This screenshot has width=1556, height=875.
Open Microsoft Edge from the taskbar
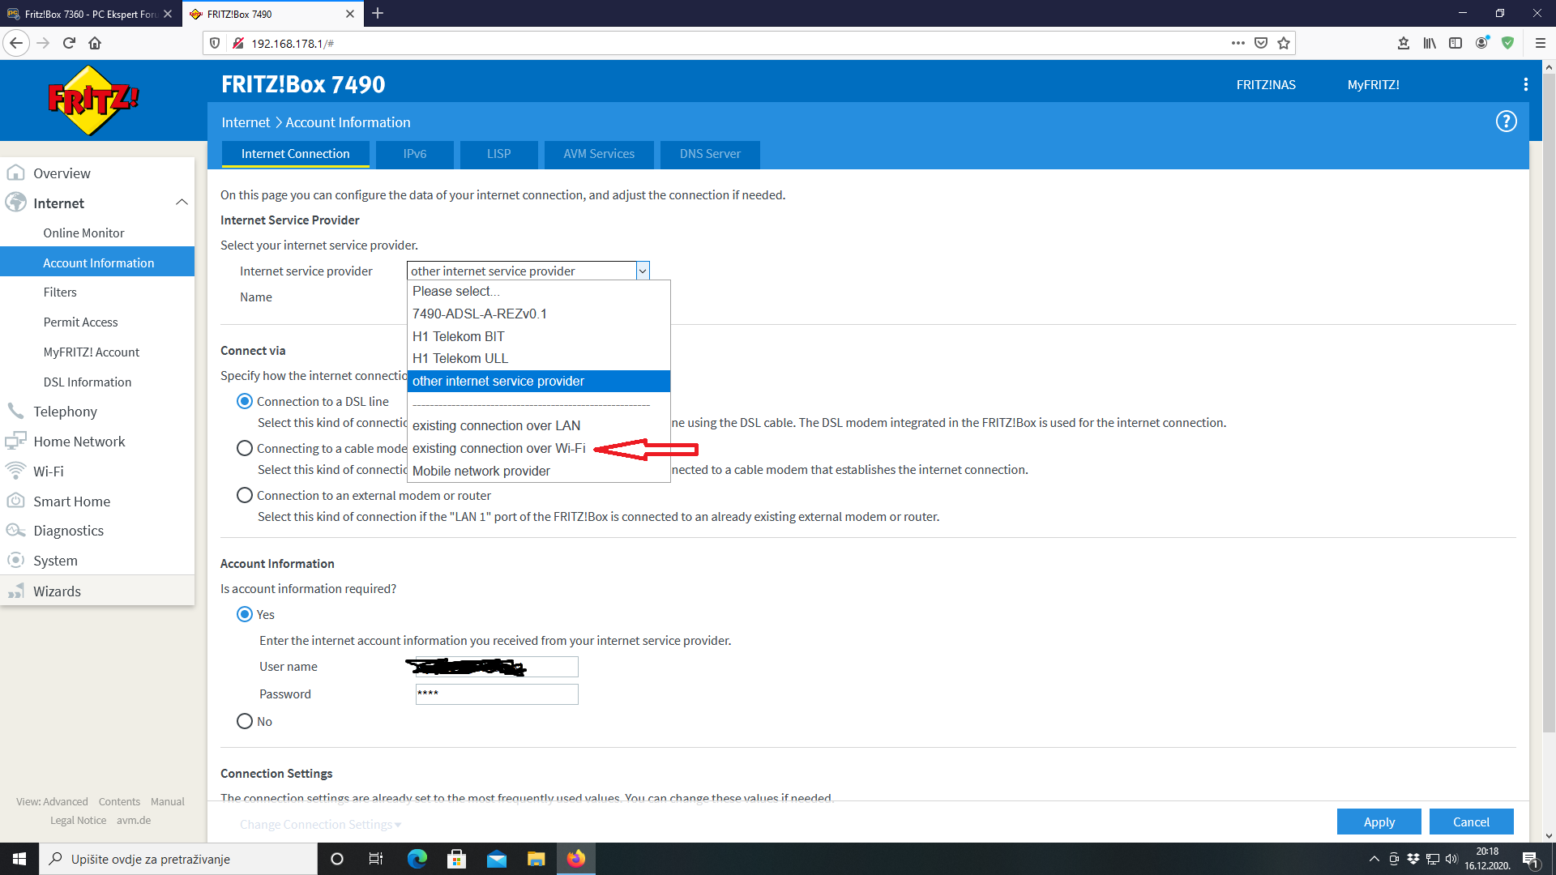417,859
